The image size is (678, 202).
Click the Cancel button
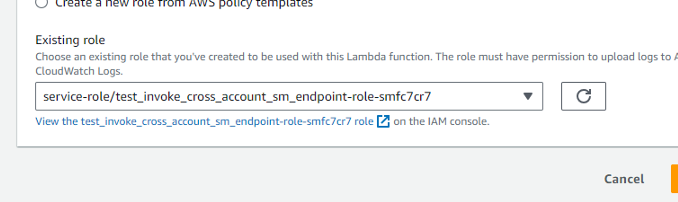coord(624,179)
